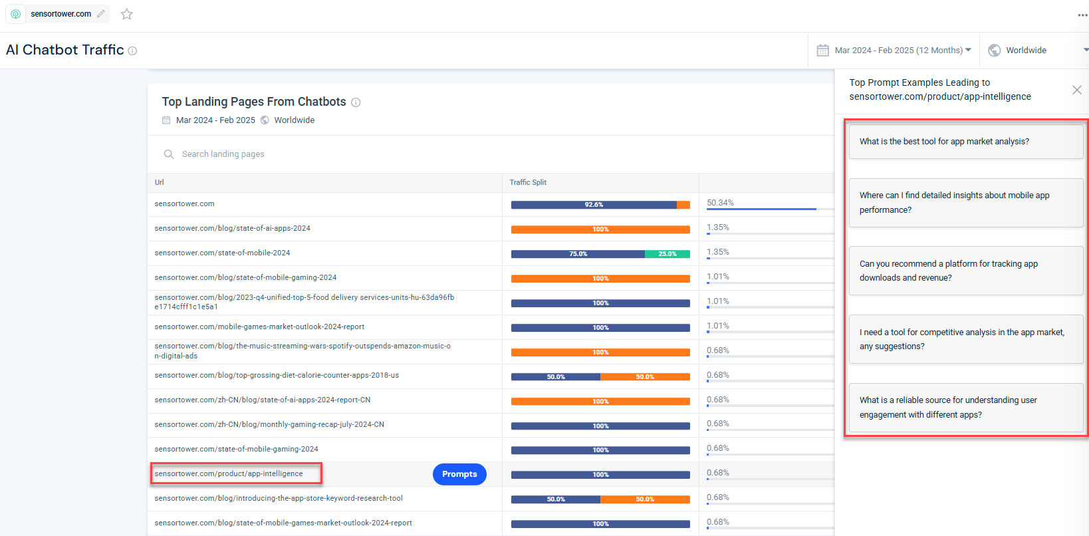This screenshot has height=536, width=1089.
Task: Open the music-streaming-wars blog URL
Action: (x=302, y=350)
